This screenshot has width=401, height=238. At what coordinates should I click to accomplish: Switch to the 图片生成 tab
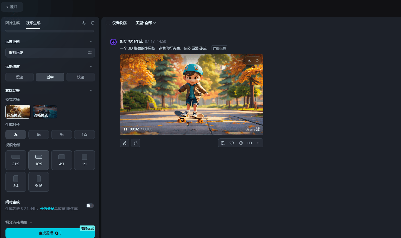tap(13, 23)
